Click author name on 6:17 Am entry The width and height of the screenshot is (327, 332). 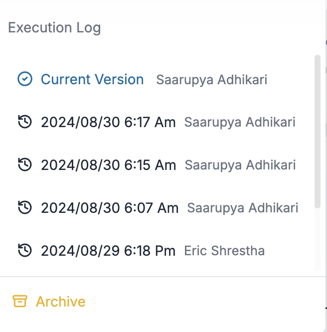click(240, 122)
